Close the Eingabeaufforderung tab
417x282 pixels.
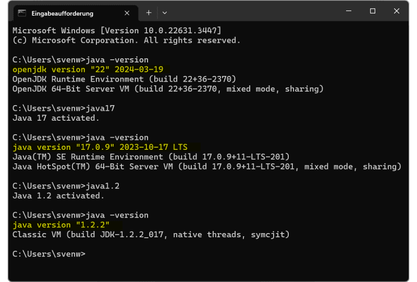(x=127, y=12)
